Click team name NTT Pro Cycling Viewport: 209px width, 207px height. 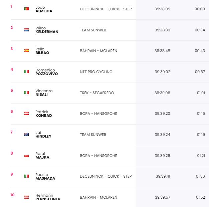[x=96, y=72]
